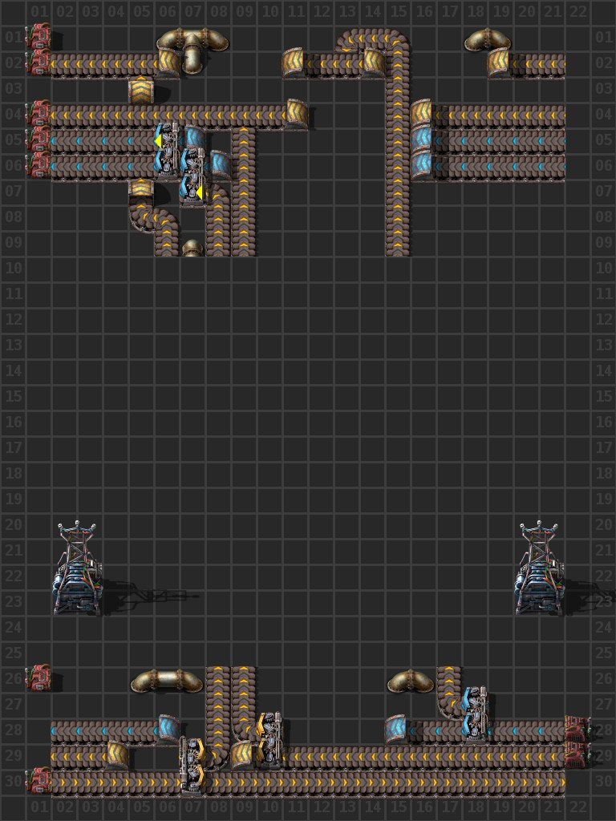616x821 pixels.
Task: Click blue splitter spanning rows 05-06 column 06
Action: [167, 149]
